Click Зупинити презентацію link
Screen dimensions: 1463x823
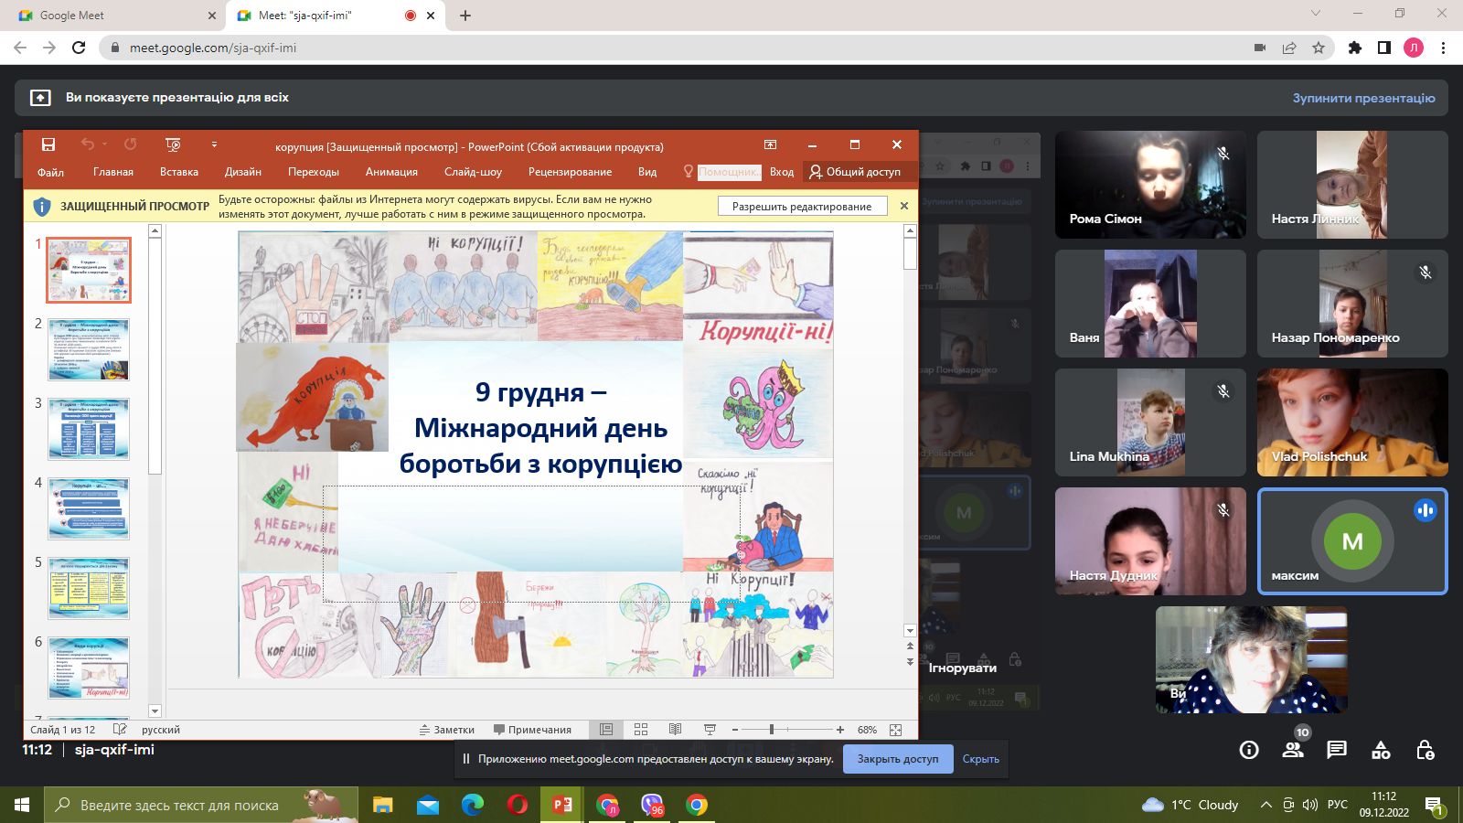click(x=1363, y=98)
